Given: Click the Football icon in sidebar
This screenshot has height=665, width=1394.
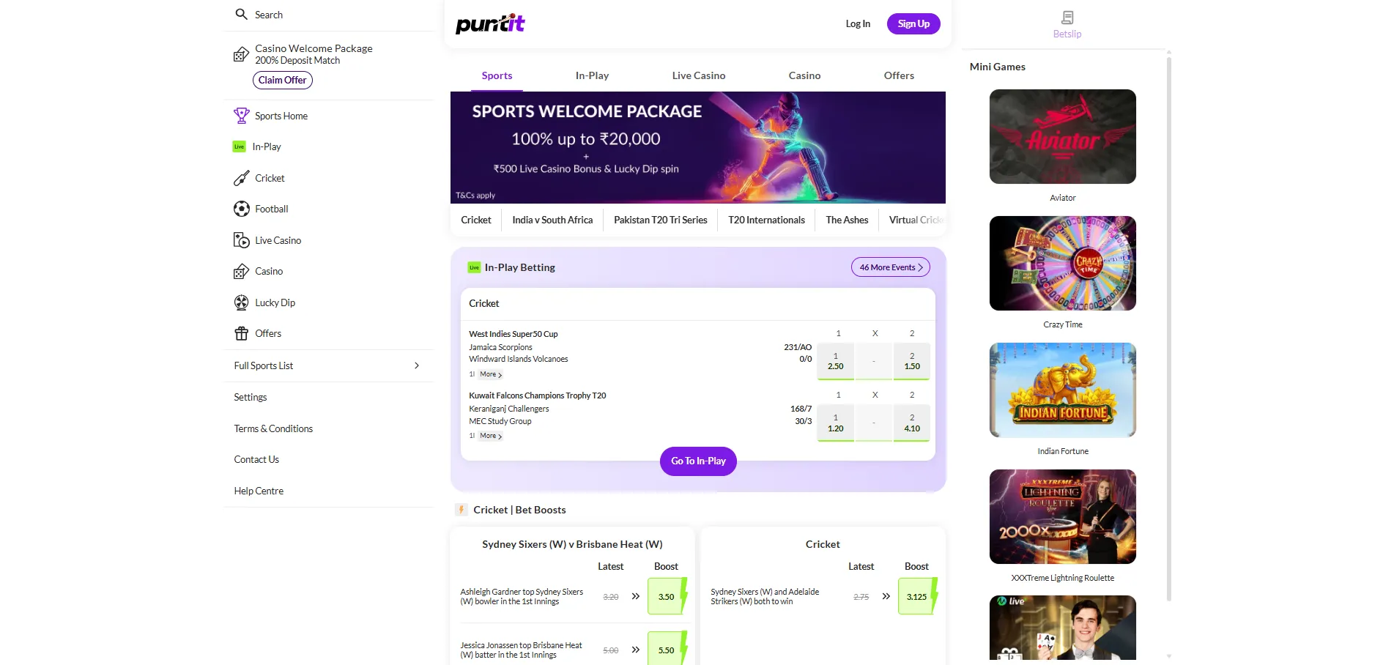Looking at the screenshot, I should point(241,209).
